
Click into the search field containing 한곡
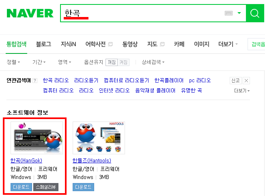click(142, 13)
